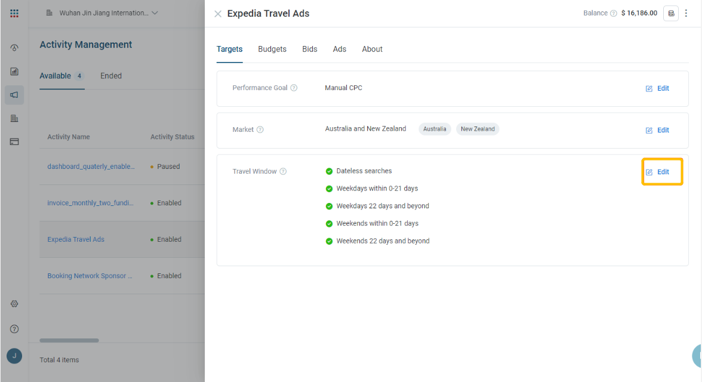Viewport: 702px width, 382px height.
Task: Click the Performance Goal help icon
Action: pyautogui.click(x=294, y=88)
